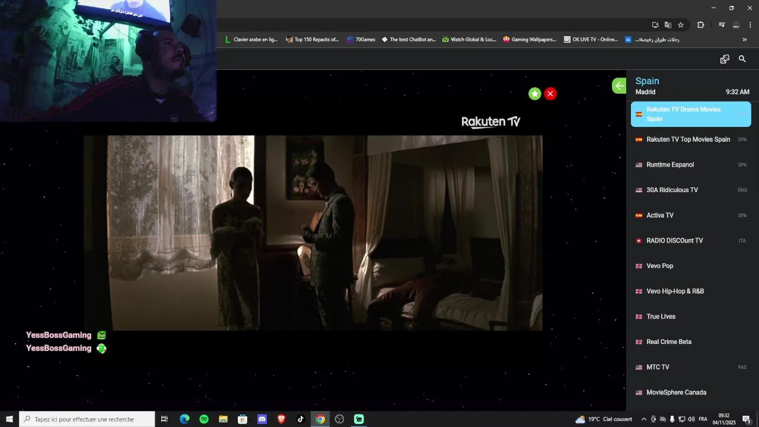The height and width of the screenshot is (427, 759).
Task: Expand hidden bookmarks chevron
Action: 745,40
